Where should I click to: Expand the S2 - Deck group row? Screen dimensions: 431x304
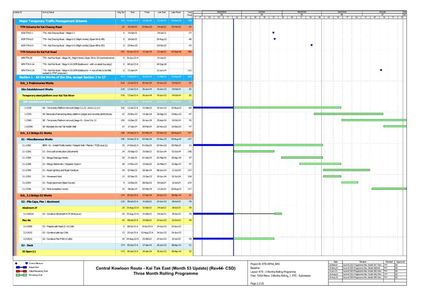[x=28, y=245]
